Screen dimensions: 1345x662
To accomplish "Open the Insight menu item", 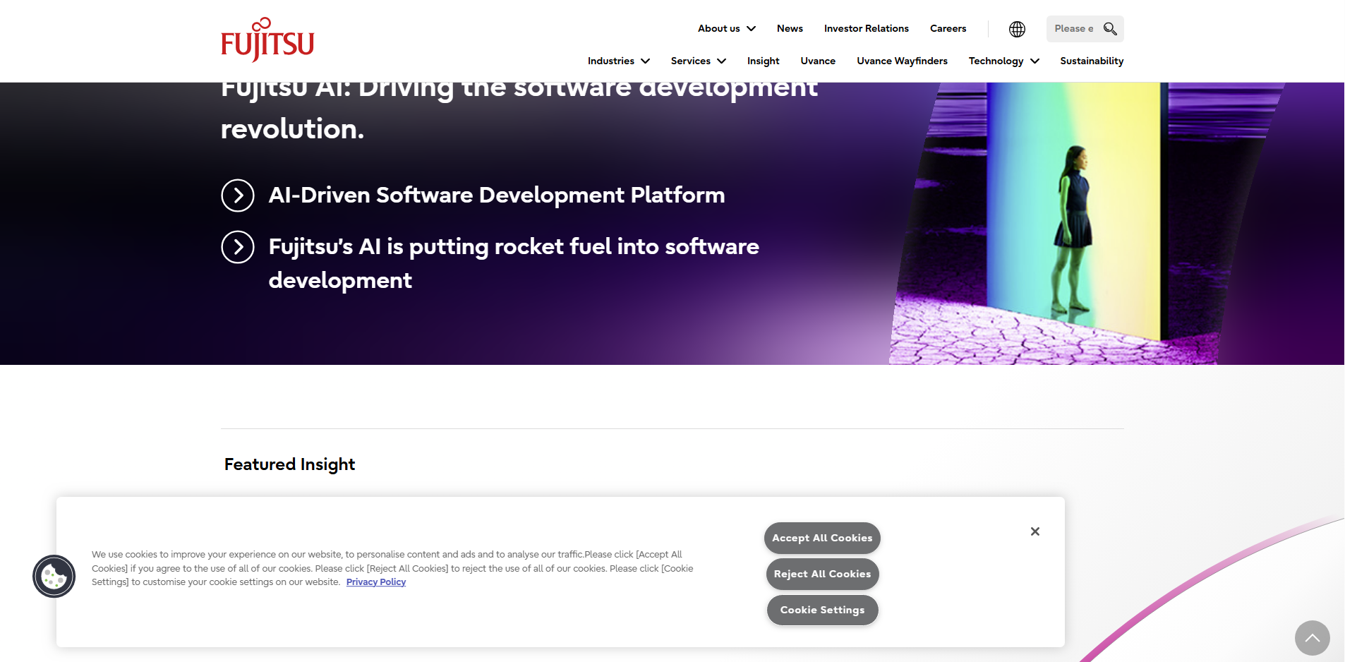I will 763,61.
